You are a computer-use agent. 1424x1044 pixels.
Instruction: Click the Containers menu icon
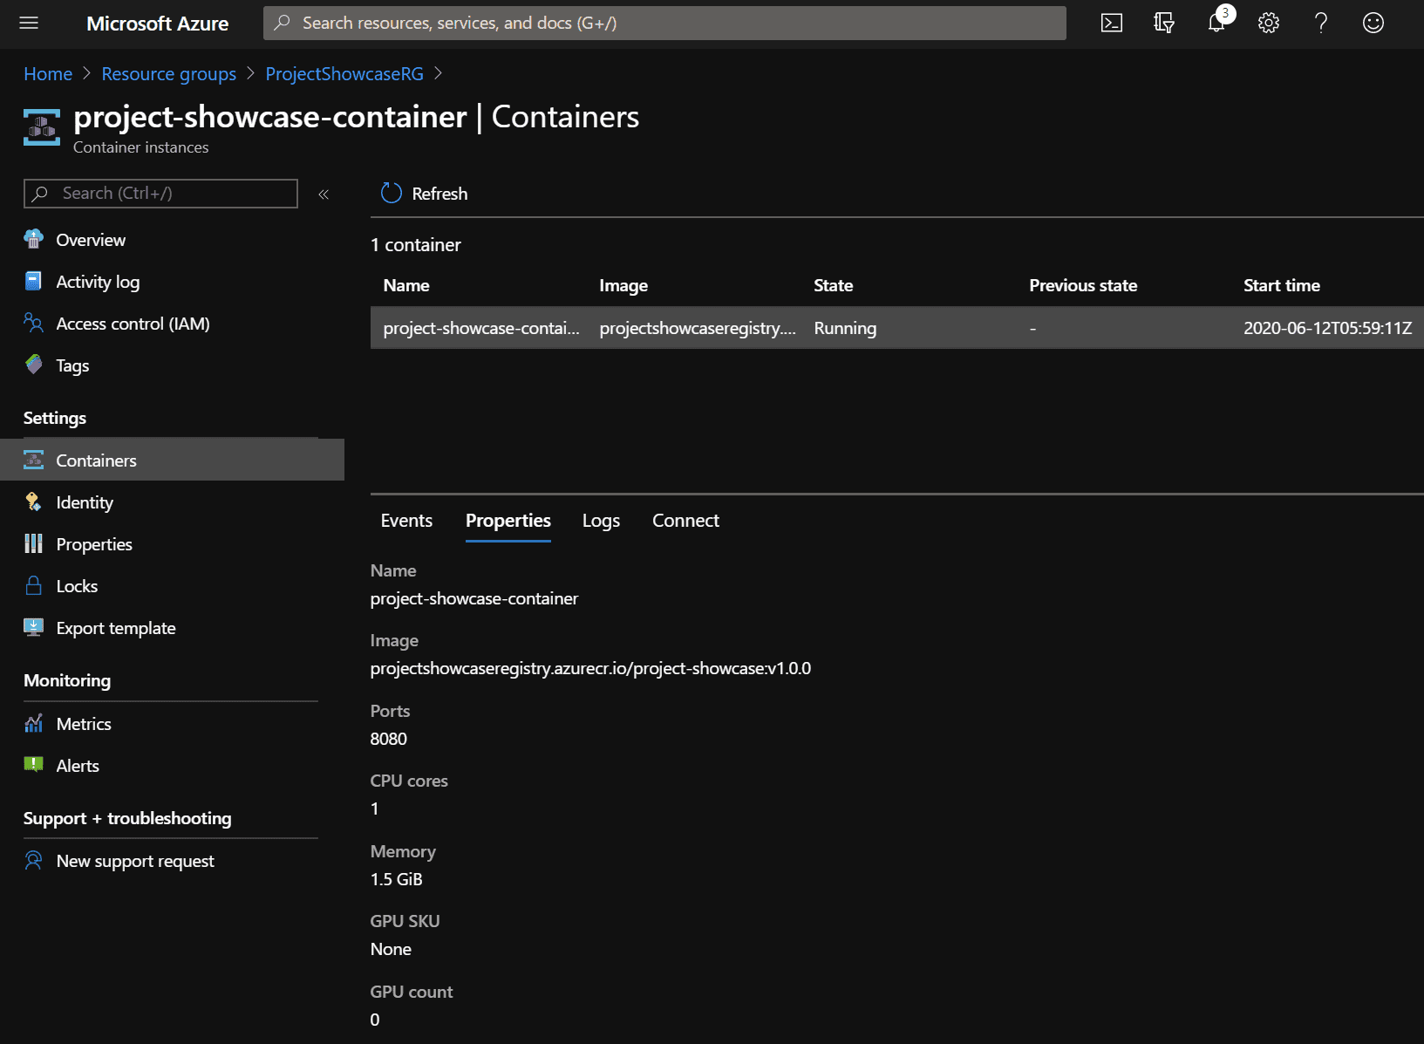34,460
